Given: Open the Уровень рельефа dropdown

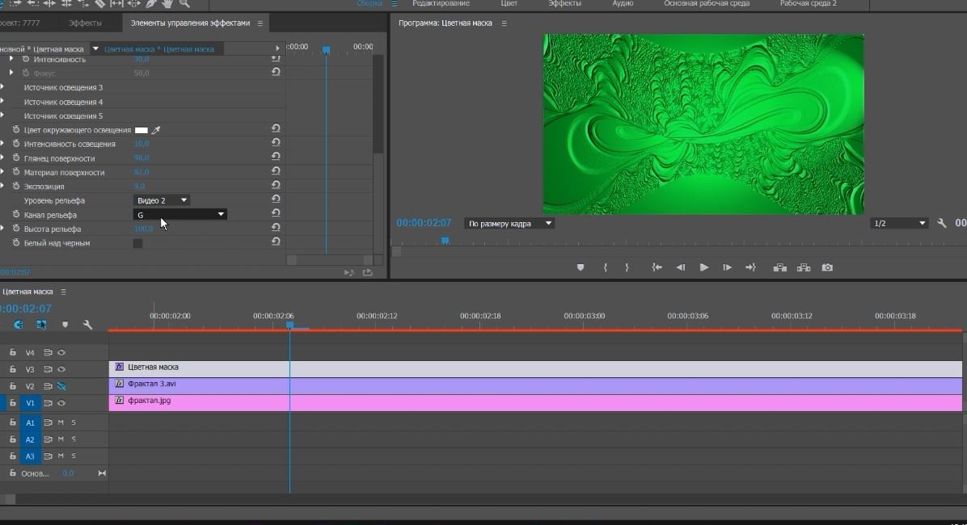Looking at the screenshot, I should pos(162,200).
